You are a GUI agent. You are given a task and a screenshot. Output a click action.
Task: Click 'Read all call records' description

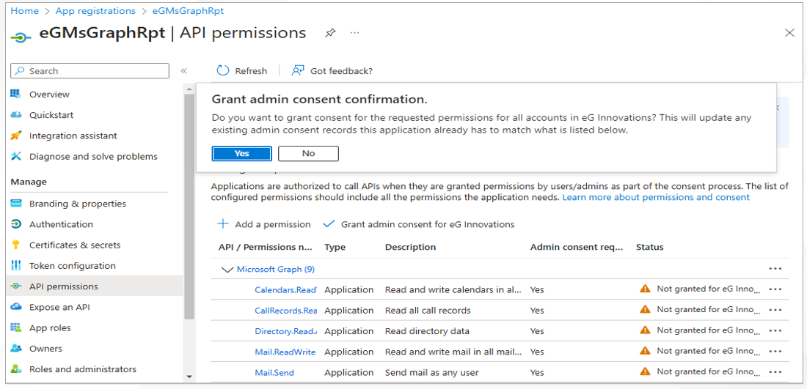coord(428,311)
